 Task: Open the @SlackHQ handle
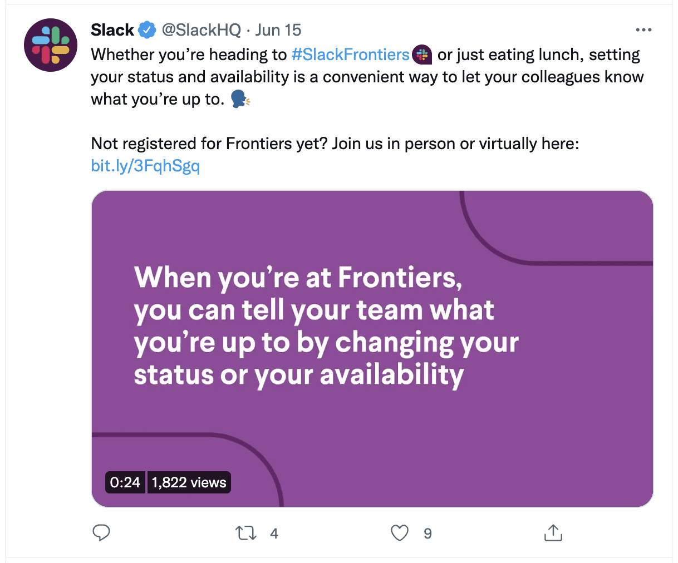202,30
